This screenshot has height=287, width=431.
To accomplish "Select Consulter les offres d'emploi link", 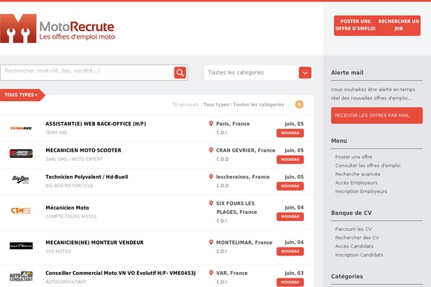I will 368,165.
